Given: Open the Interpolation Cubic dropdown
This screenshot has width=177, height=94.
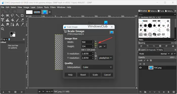Looking at the screenshot, I should 97,67.
